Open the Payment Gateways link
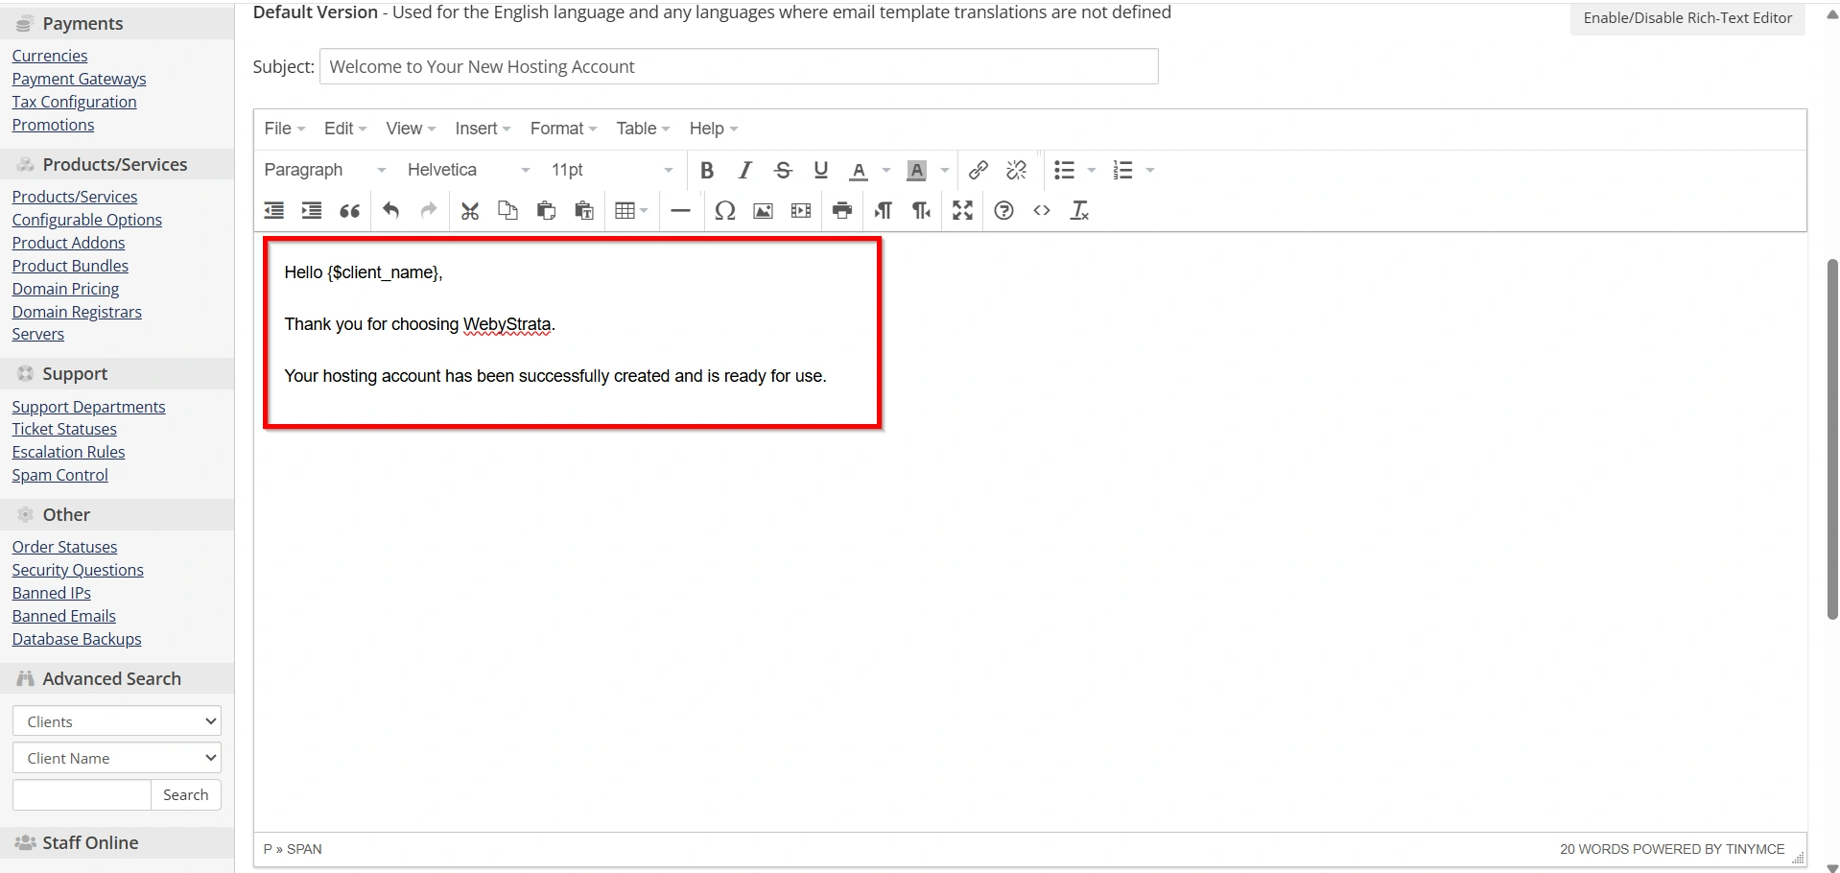1840x873 pixels. [x=79, y=79]
